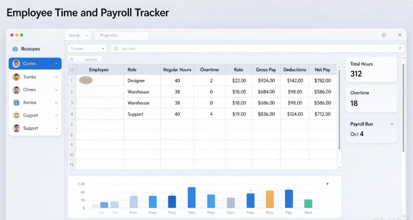Click the search input field
The width and height of the screenshot is (413, 220).
pos(257,48)
